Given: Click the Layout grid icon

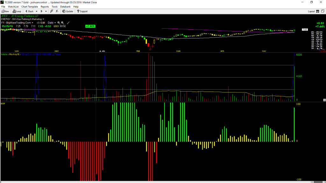Looking at the screenshot, I should (317, 11).
